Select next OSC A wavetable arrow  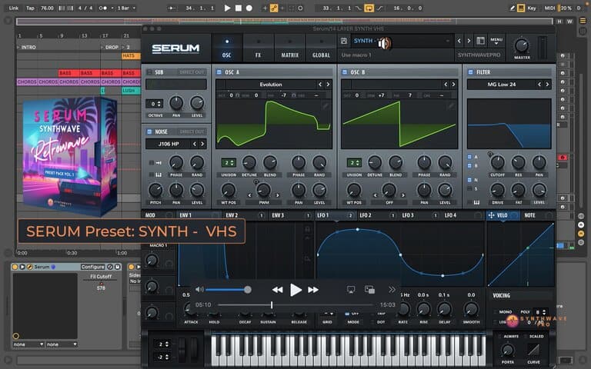(x=328, y=85)
